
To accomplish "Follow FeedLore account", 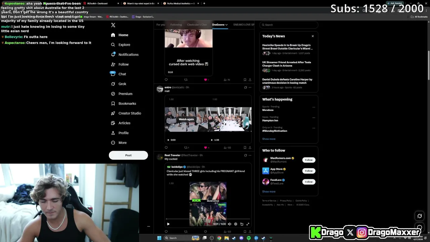I will pos(309,182).
